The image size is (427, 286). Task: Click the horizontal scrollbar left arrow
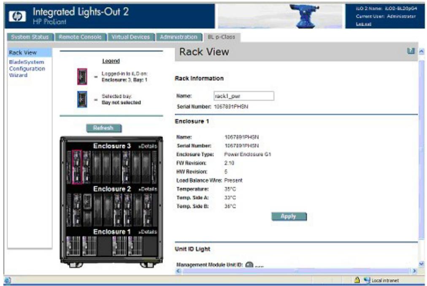pyautogui.click(x=178, y=271)
